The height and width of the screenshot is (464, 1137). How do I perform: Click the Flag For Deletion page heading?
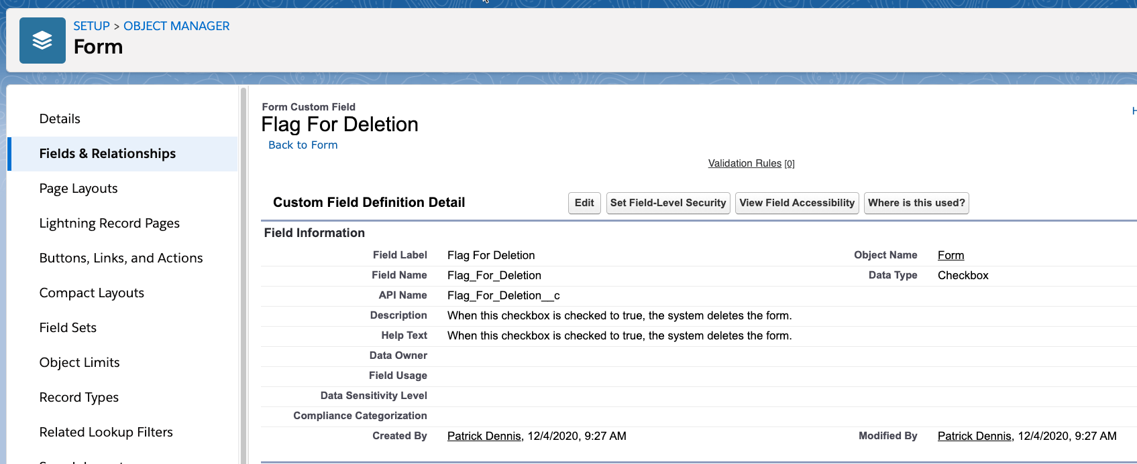(x=339, y=125)
